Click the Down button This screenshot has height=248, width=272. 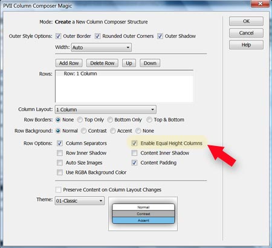coord(150,63)
